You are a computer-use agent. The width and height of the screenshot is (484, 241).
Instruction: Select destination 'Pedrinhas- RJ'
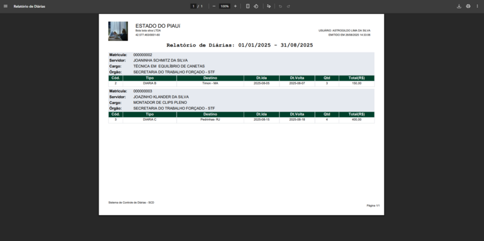click(x=210, y=120)
